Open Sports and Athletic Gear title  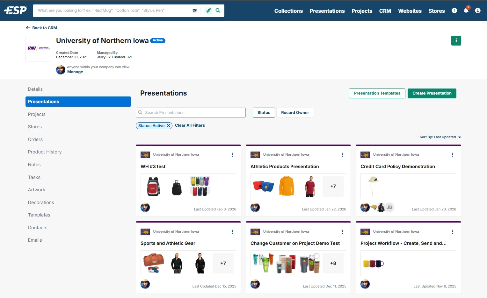(168, 243)
